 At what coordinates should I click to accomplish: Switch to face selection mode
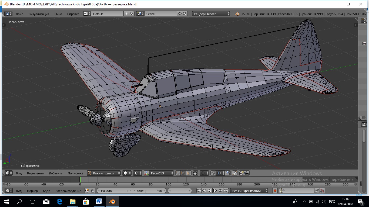189,173
